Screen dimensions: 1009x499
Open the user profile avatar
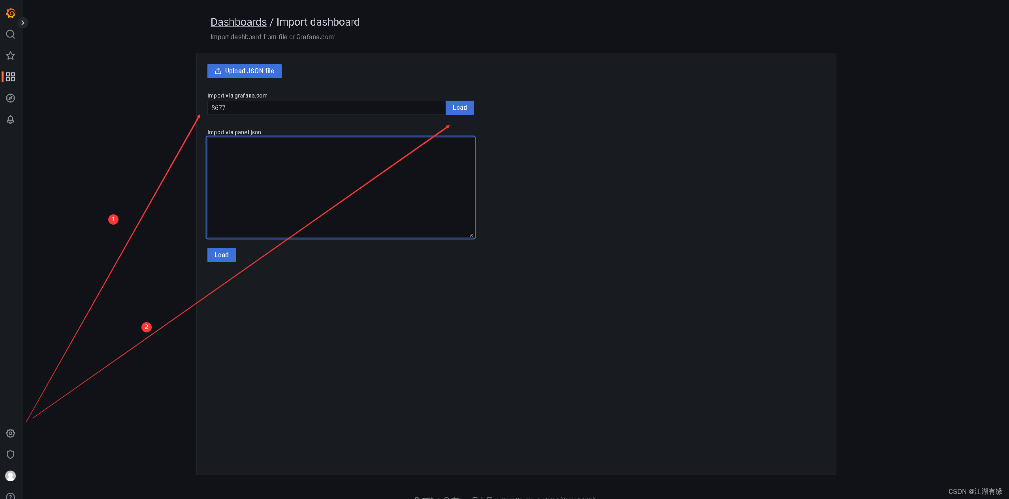(11, 476)
